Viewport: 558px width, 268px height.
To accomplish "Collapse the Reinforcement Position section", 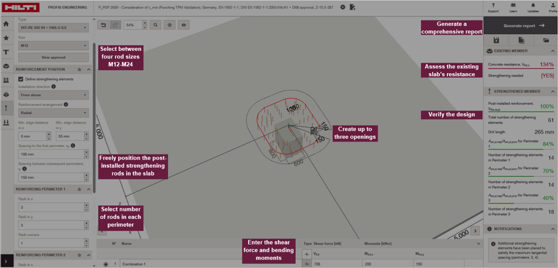I will (89, 69).
